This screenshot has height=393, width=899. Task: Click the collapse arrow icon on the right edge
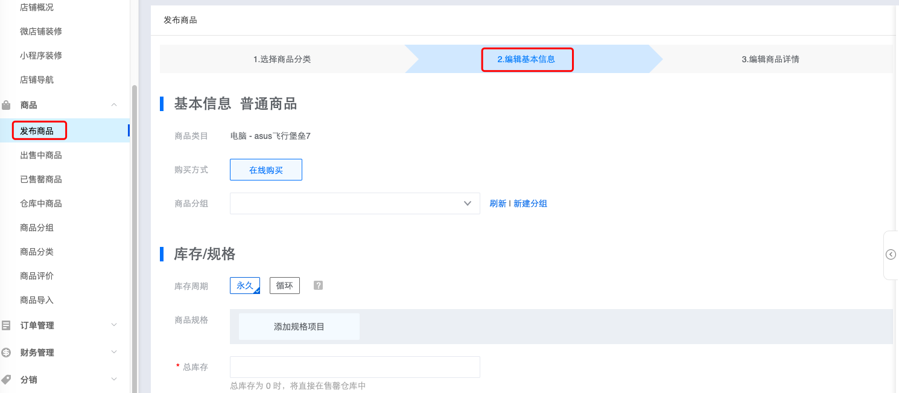pos(891,255)
